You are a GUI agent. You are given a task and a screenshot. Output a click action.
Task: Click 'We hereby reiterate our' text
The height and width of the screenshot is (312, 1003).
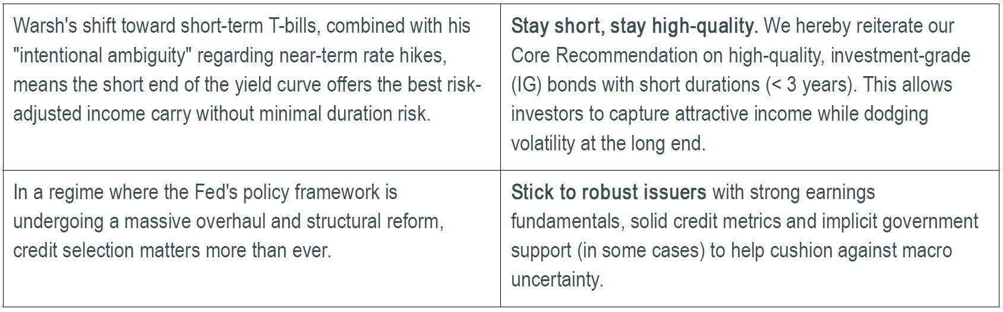point(859,26)
